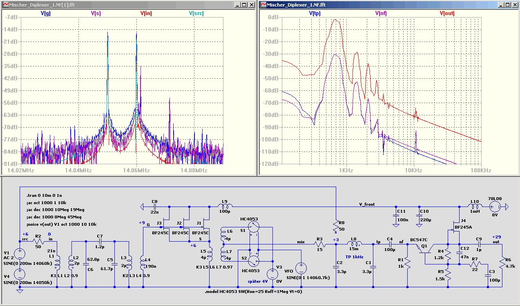This screenshot has width=520, height=306.
Task: Maximize the left FFT plot window
Action: (244, 4)
